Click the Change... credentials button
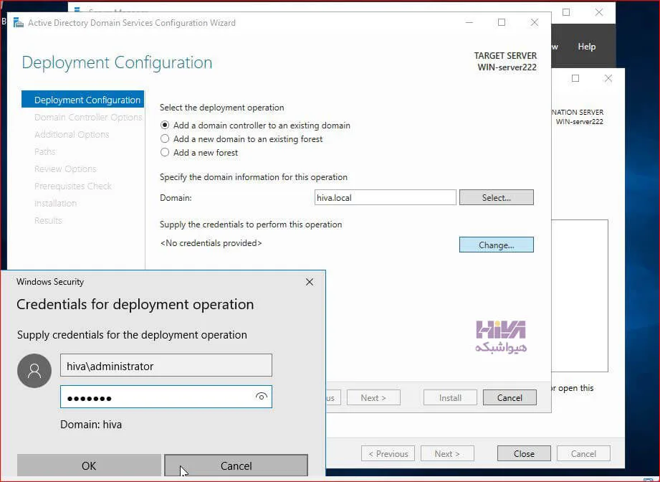 [497, 245]
